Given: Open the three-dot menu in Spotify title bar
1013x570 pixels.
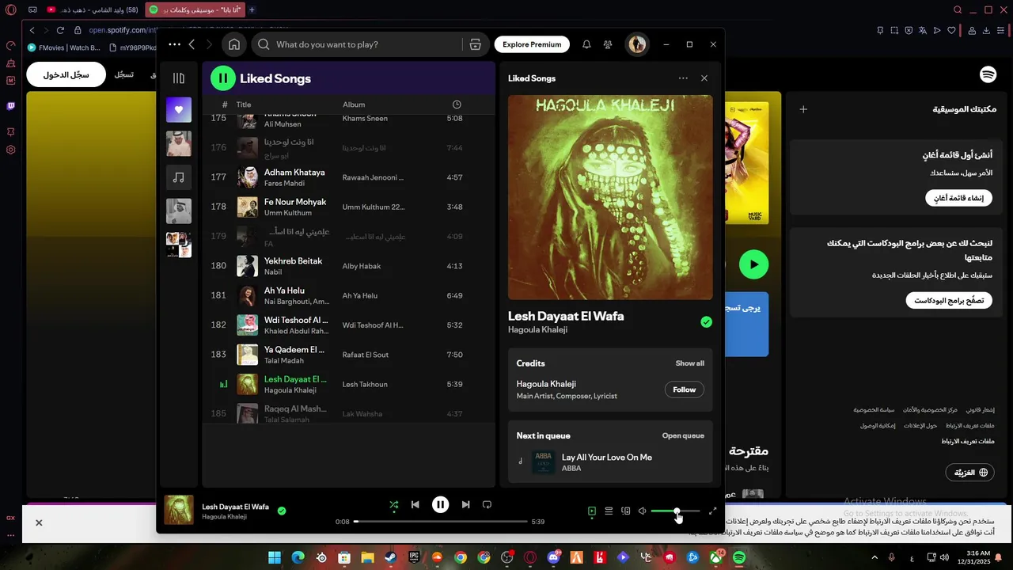Looking at the screenshot, I should click(x=174, y=44).
